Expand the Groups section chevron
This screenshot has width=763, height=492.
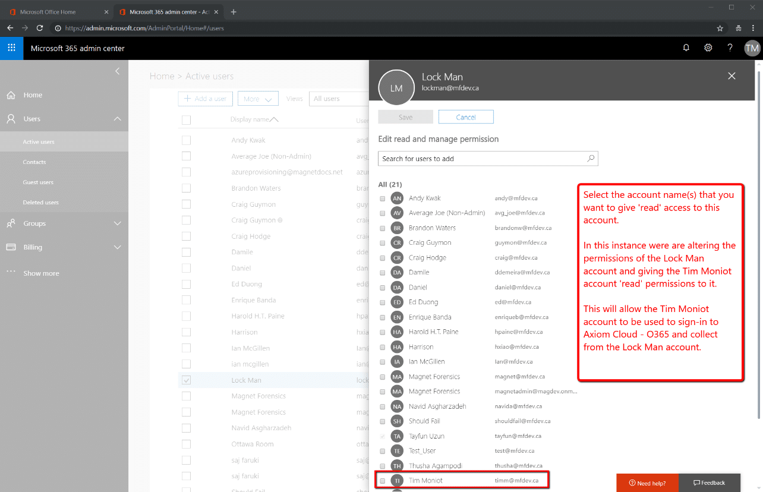pyautogui.click(x=117, y=223)
